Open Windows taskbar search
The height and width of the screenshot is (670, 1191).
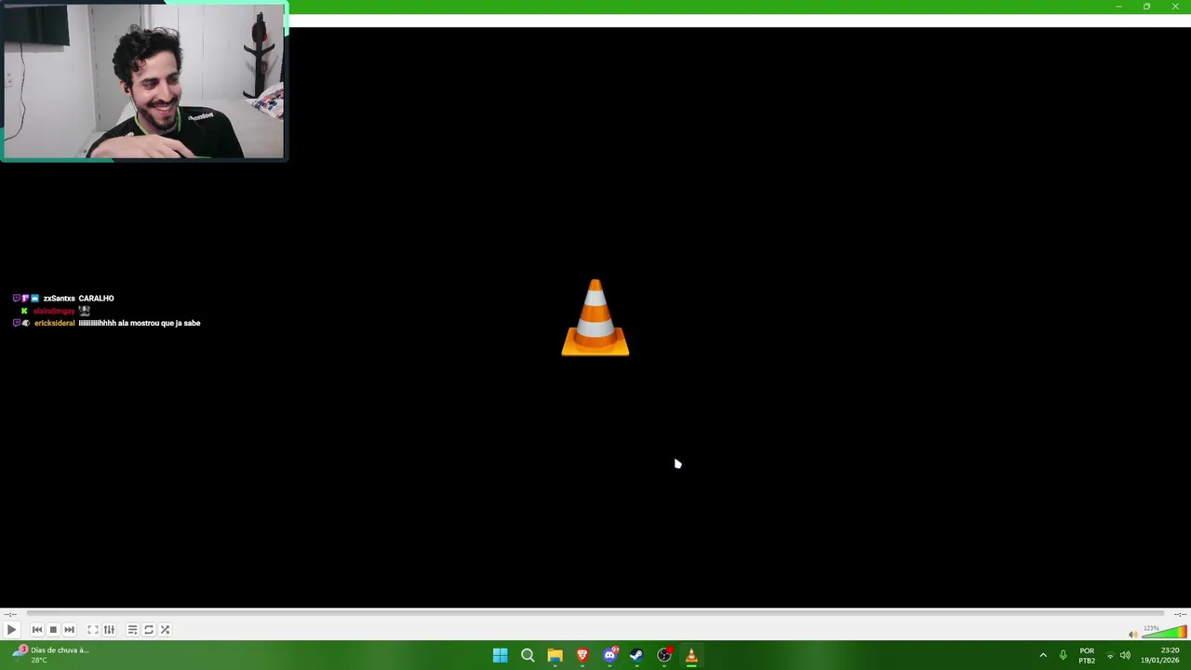(x=528, y=656)
